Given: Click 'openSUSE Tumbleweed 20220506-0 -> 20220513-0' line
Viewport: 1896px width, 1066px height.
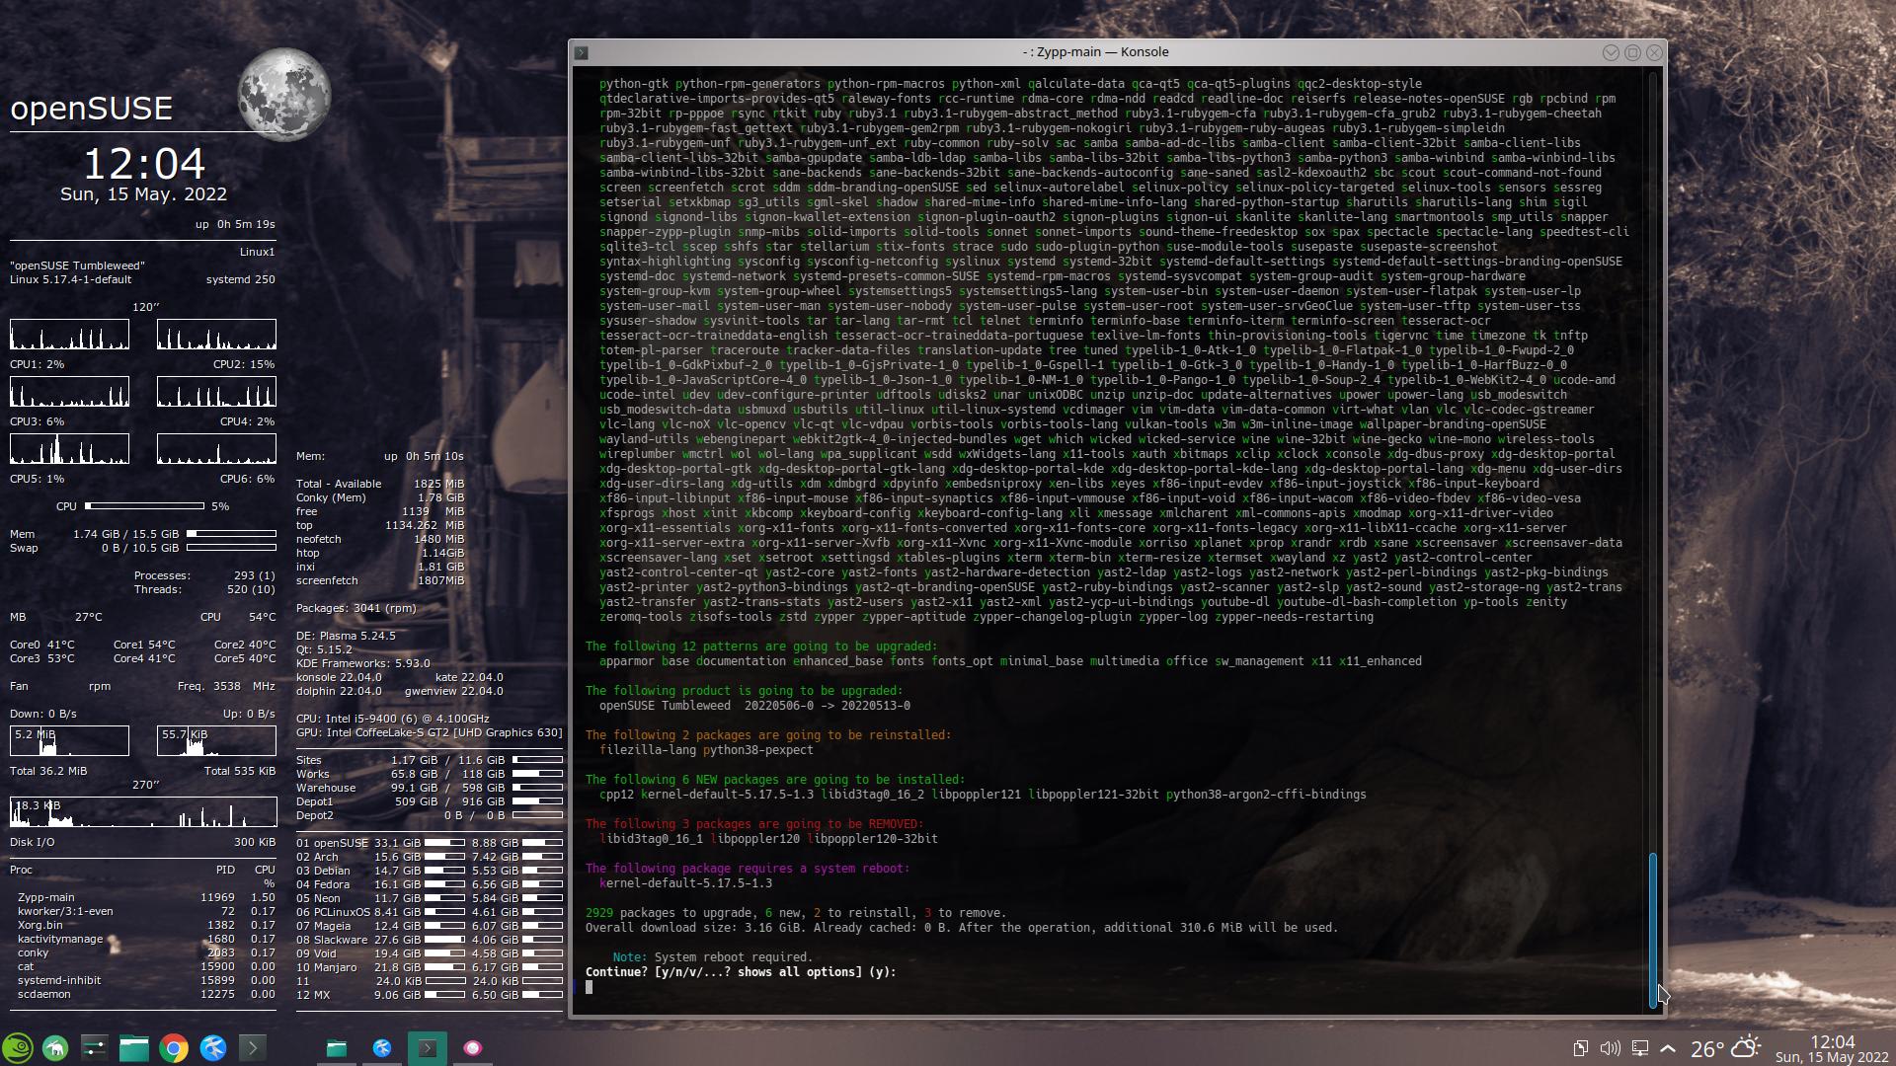Looking at the screenshot, I should [754, 706].
